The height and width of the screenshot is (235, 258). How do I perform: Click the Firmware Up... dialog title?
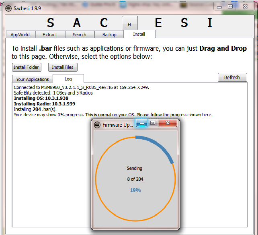(x=118, y=125)
